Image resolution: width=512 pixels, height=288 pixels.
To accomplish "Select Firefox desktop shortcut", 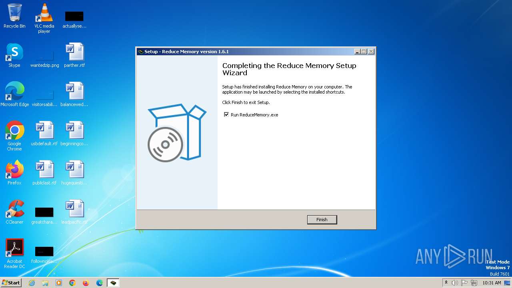I will point(14,173).
